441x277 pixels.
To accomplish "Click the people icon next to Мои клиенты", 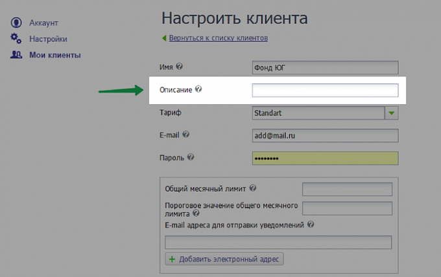I will coord(16,55).
